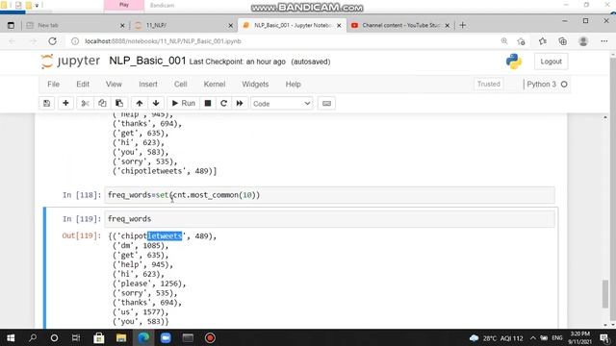Screen dimensions: 616x346
Task: Add page to favorites star icon
Action: (522, 41)
